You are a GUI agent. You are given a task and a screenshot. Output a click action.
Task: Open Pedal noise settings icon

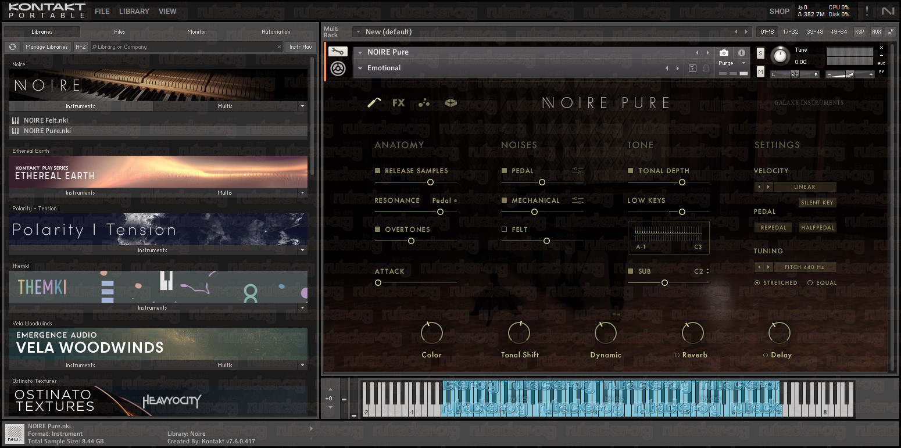(x=577, y=171)
